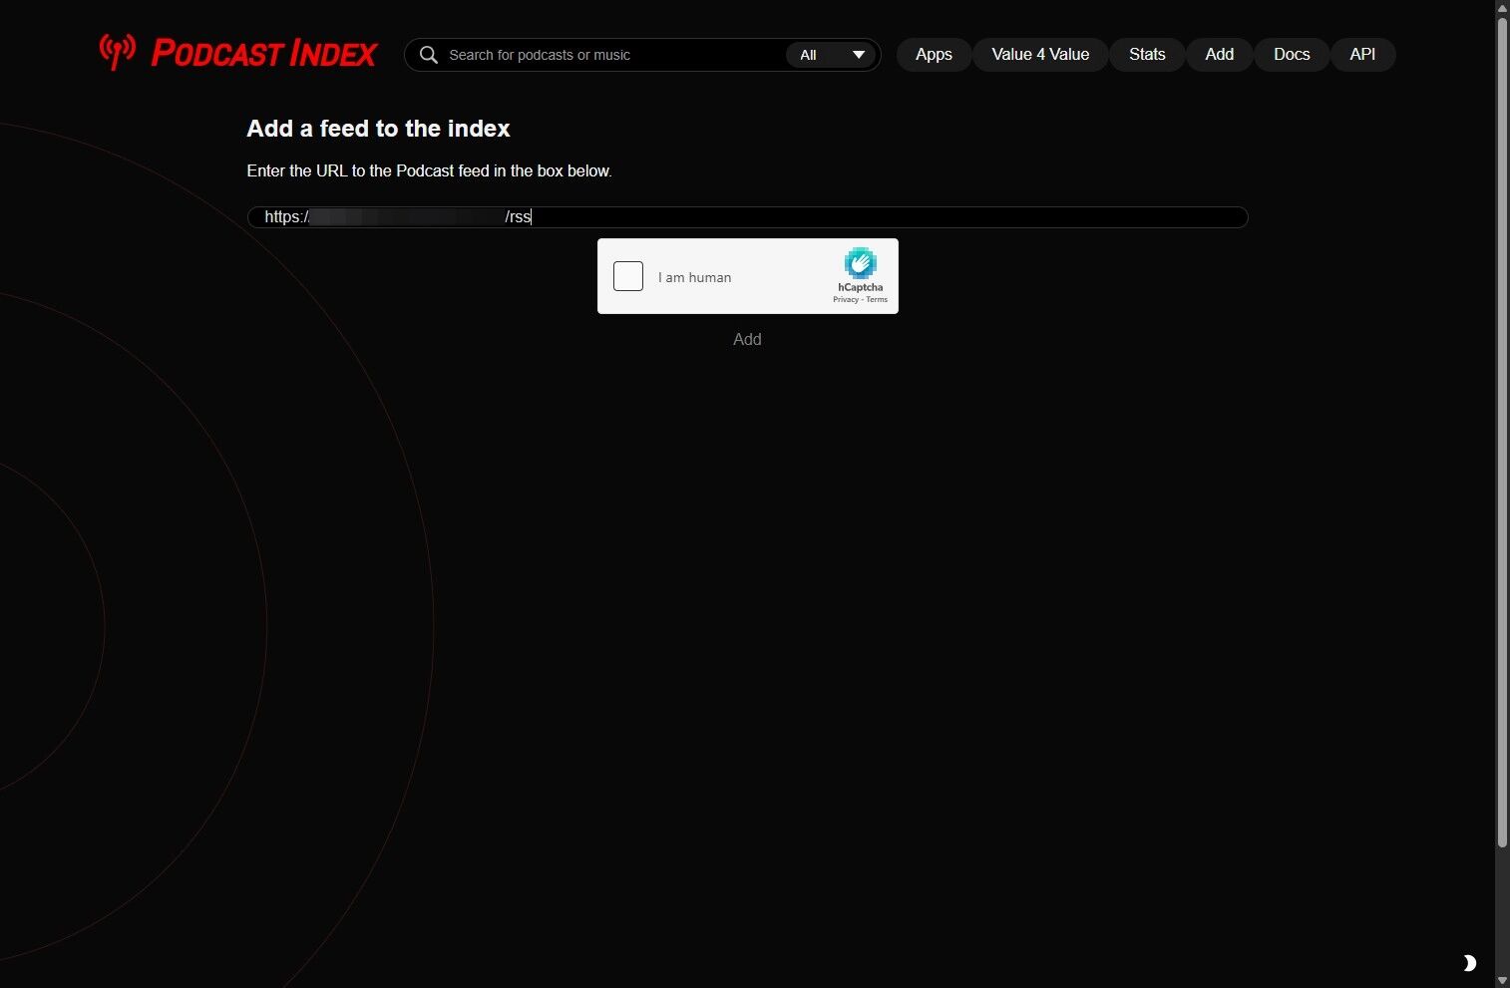Image resolution: width=1510 pixels, height=988 pixels.
Task: Open the Docs navigation item
Action: click(x=1292, y=55)
